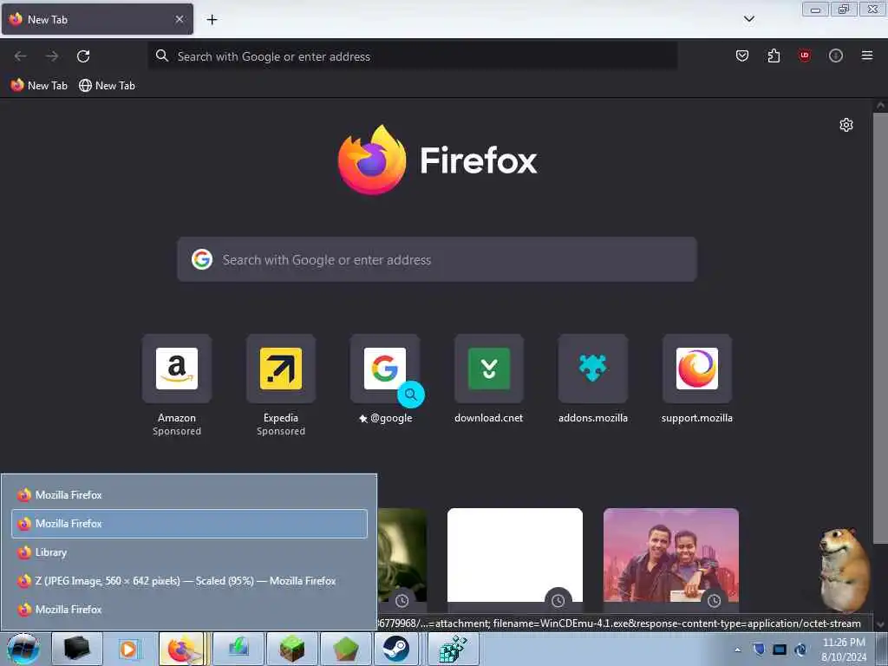
Task: Open the Minecraft grass block taskbar icon
Action: (291, 649)
